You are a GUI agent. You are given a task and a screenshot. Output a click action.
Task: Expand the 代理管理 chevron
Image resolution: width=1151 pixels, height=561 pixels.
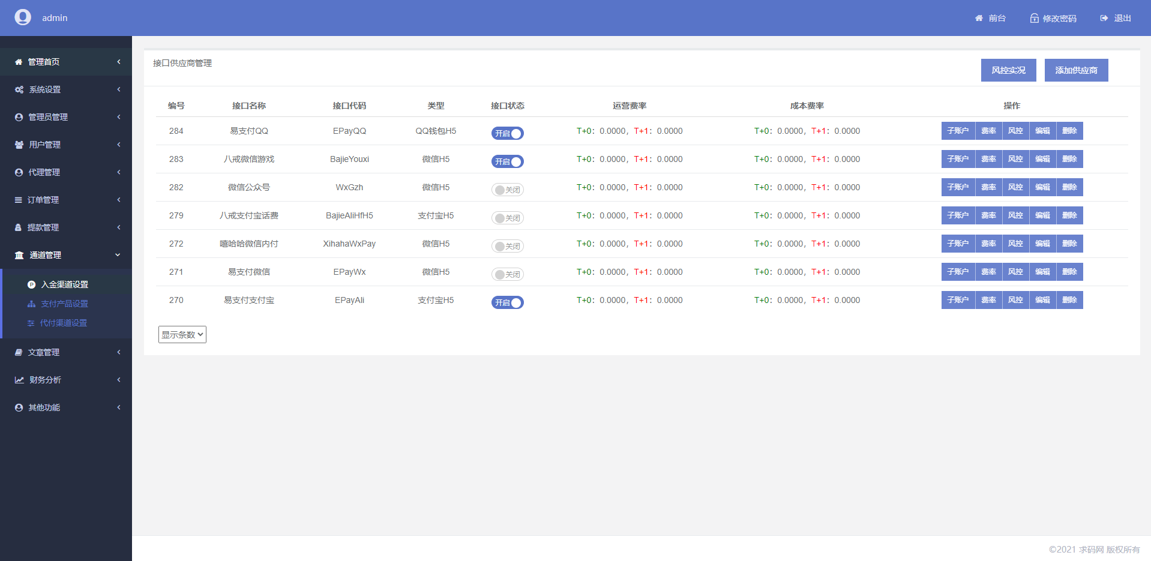point(119,172)
